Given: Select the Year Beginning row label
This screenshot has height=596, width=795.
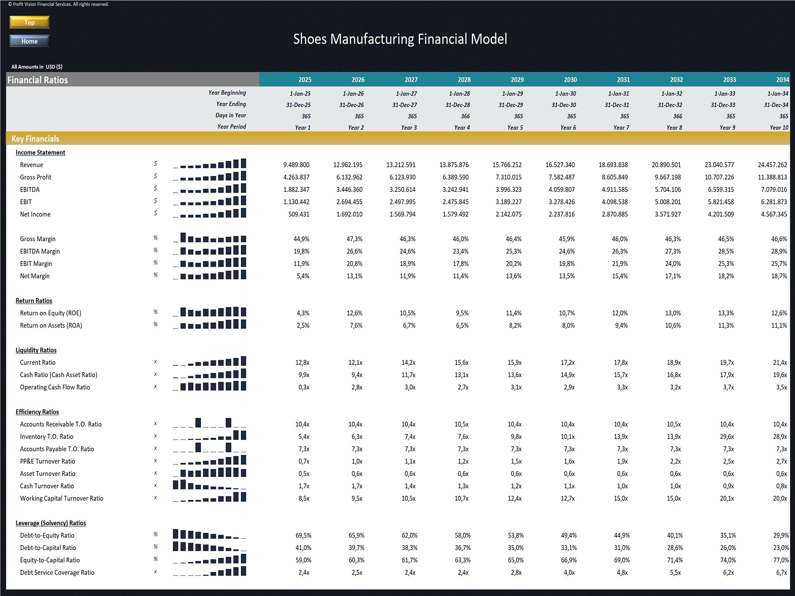Looking at the screenshot, I should pyautogui.click(x=227, y=93).
